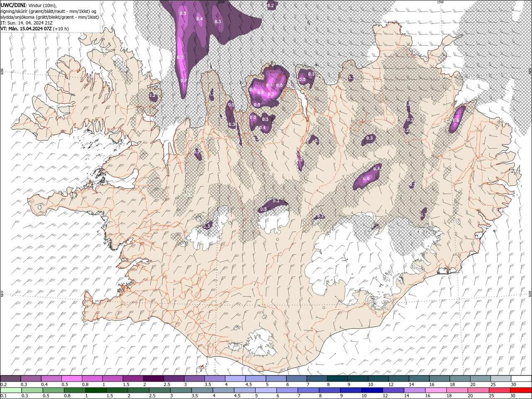Image resolution: width=532 pixels, height=399 pixels.
Task: Click the 30 bright red swatch in lower legend
Action: (x=521, y=390)
